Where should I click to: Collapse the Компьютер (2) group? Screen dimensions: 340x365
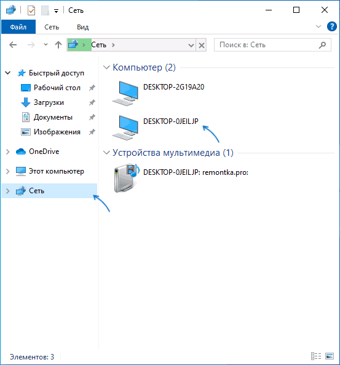[106, 67]
